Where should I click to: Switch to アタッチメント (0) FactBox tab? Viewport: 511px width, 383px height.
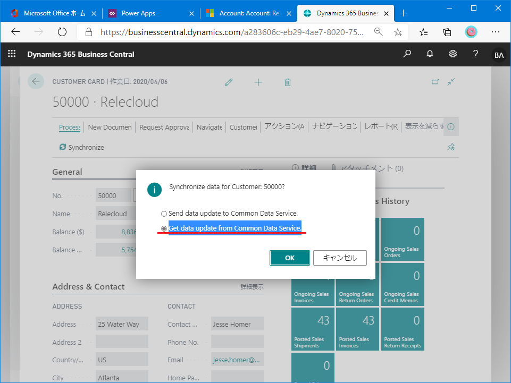pyautogui.click(x=367, y=168)
